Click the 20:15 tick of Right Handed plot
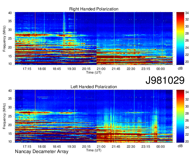This screenshot has width=192, height=155. (x=86, y=69)
